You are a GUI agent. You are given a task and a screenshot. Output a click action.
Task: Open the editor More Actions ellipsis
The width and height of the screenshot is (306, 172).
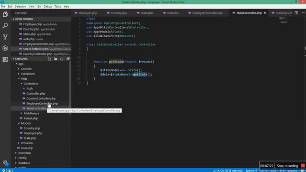tap(303, 13)
